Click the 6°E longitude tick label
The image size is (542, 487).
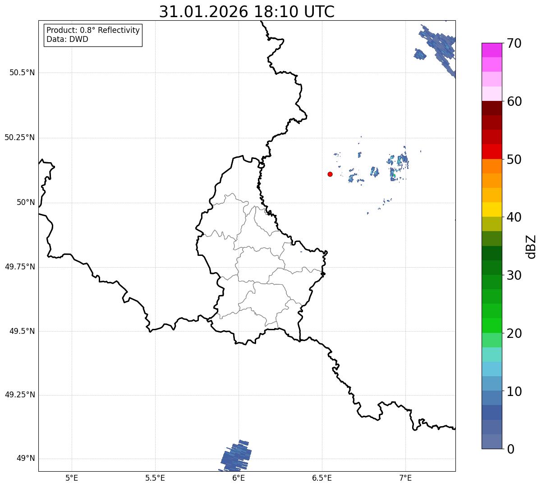click(239, 478)
